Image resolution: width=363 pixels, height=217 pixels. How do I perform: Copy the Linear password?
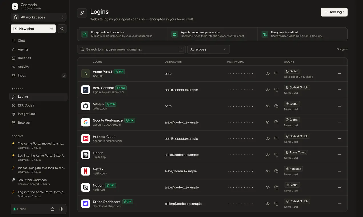tap(276, 155)
